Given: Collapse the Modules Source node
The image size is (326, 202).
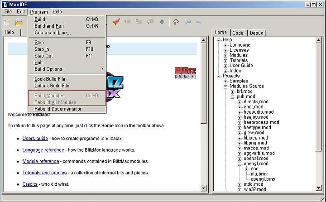Looking at the screenshot, I should point(225,87).
